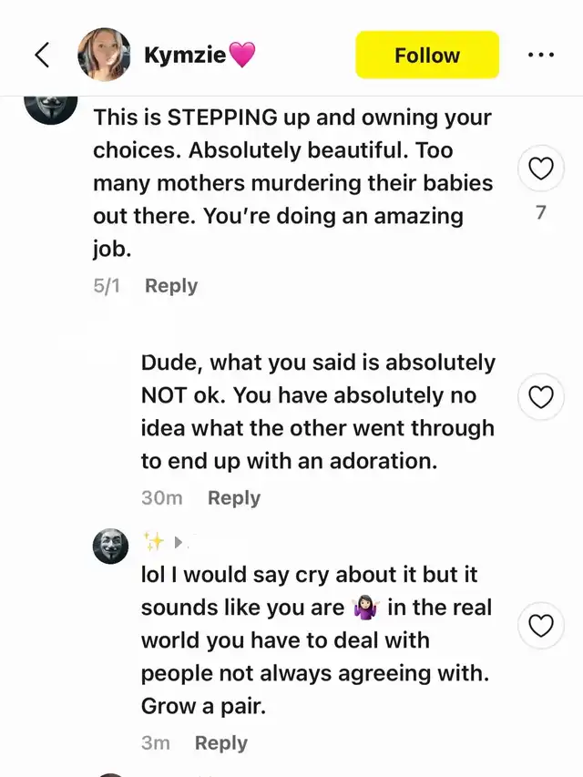Like the "Dude, what you said" comment
The height and width of the screenshot is (777, 583).
pyautogui.click(x=541, y=397)
